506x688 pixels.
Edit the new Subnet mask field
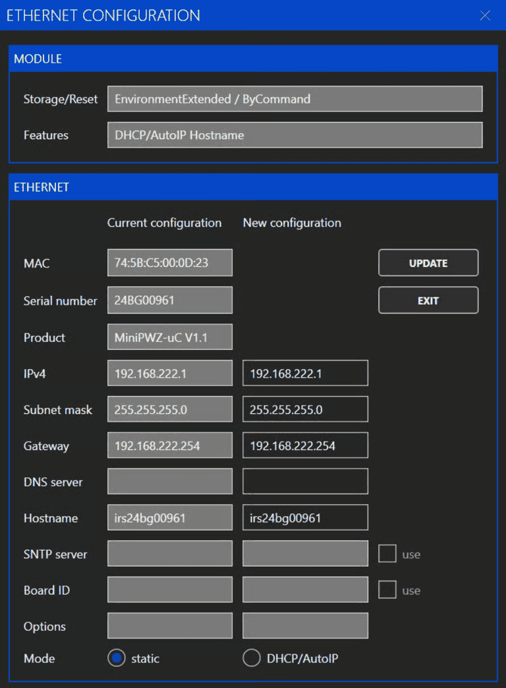click(x=306, y=409)
